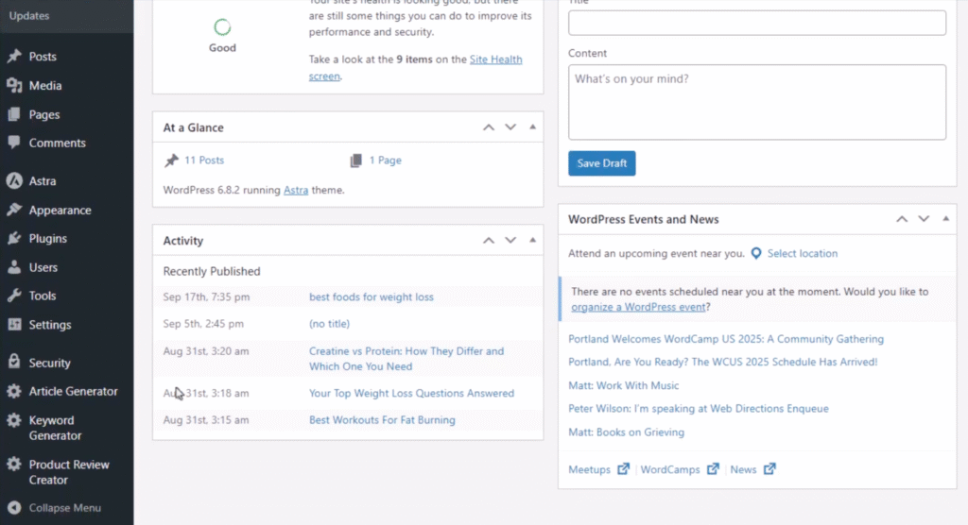This screenshot has height=525, width=968.
Task: Click the location pin icon beside Select location
Action: 756,254
